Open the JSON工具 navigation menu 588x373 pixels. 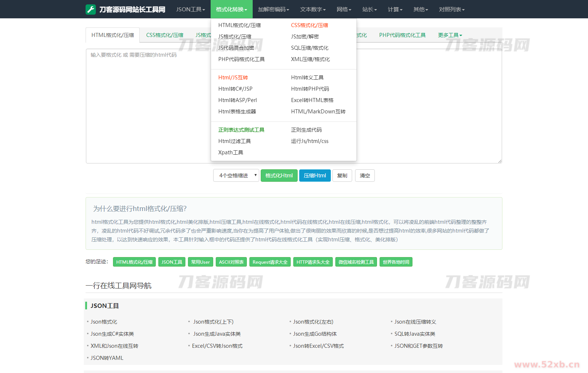coord(190,9)
